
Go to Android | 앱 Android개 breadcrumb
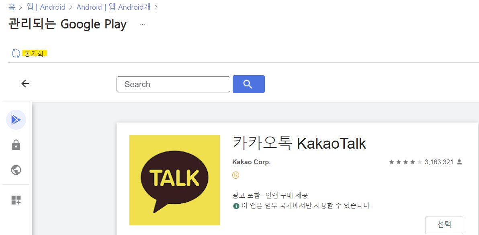click(x=113, y=7)
